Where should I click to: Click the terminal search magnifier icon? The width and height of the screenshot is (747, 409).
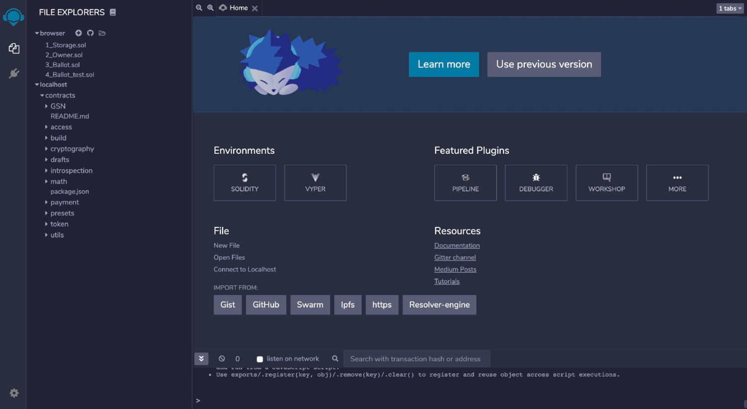pyautogui.click(x=335, y=359)
